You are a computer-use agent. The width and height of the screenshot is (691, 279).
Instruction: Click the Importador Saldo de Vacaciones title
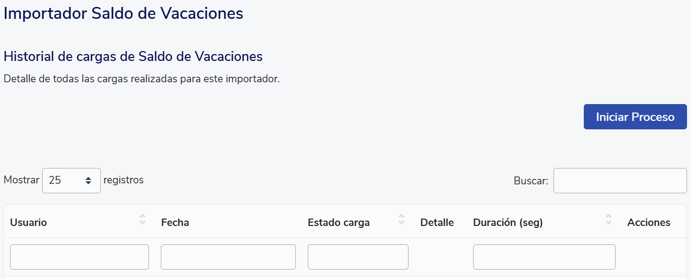[123, 13]
